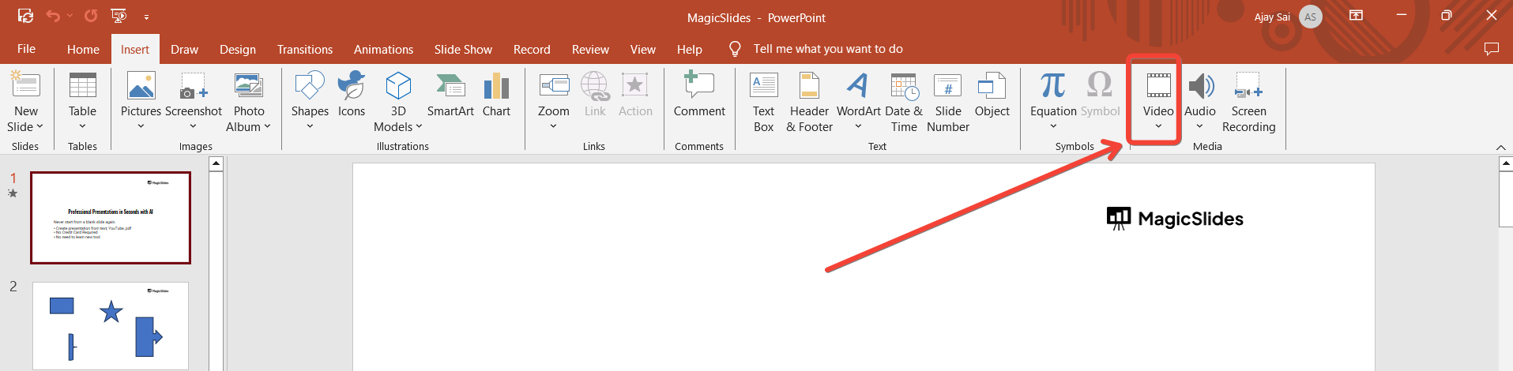
Task: Switch to the Transitions tab
Action: (x=305, y=49)
